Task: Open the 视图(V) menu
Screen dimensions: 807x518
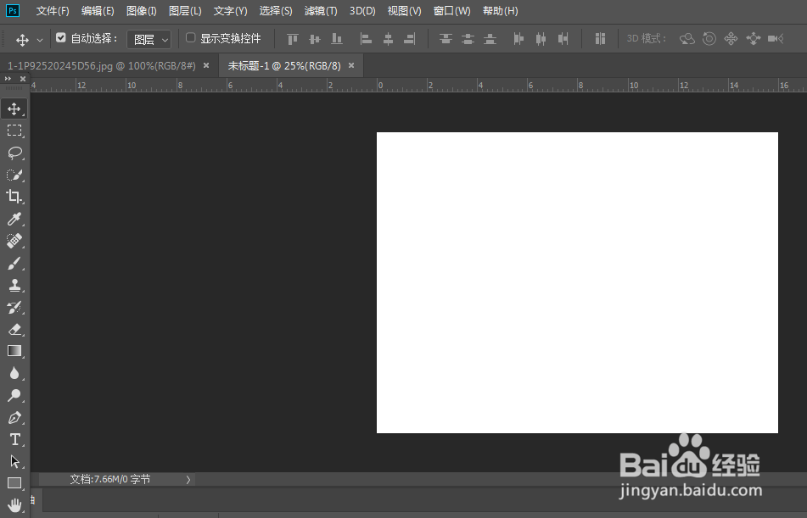Action: pos(405,11)
